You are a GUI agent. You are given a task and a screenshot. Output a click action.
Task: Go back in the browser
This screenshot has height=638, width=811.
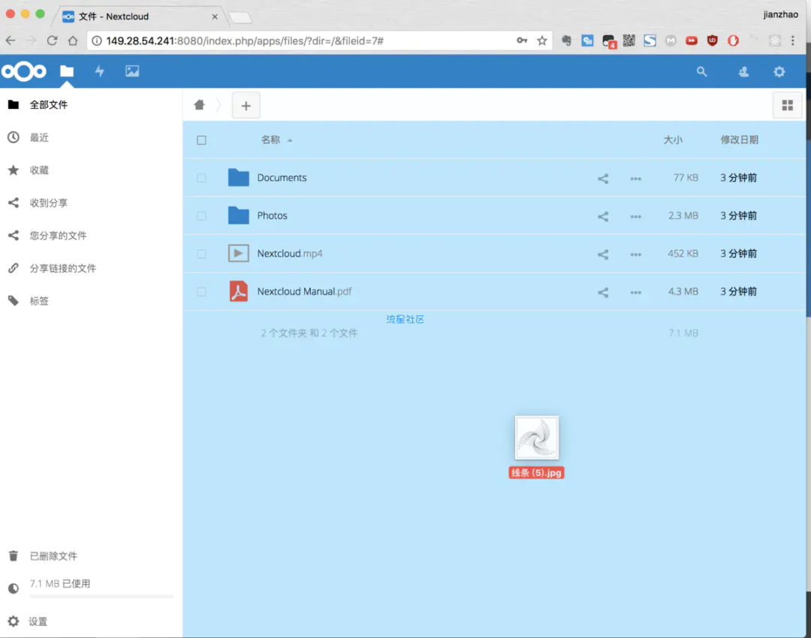coord(11,41)
